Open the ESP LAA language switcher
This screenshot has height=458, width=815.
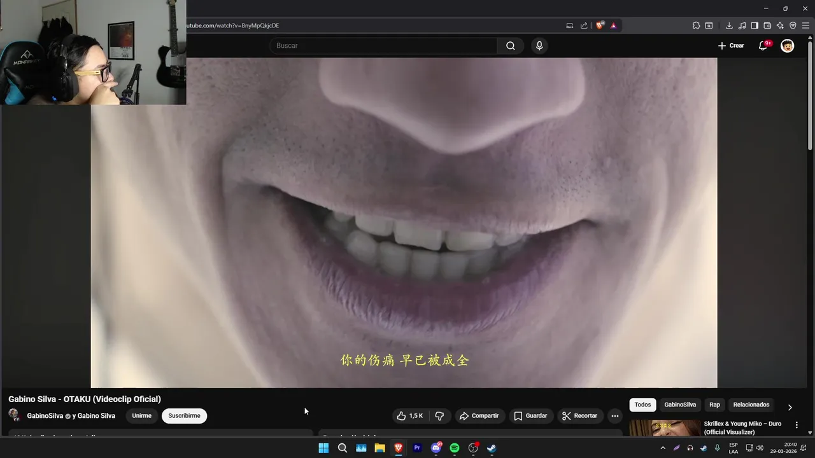pyautogui.click(x=733, y=448)
